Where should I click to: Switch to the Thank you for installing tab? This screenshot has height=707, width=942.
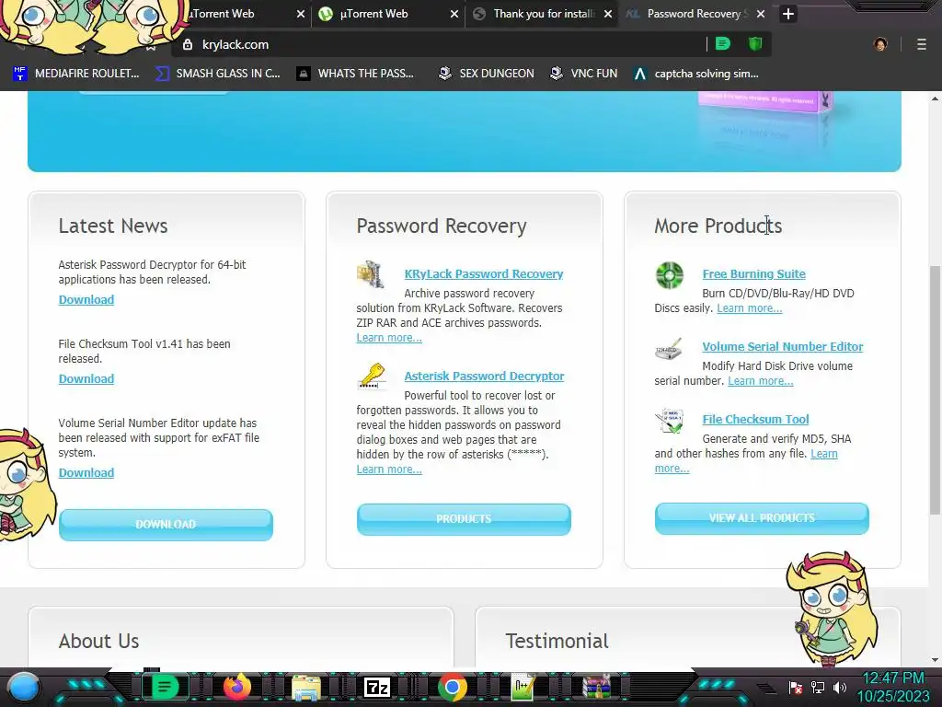[544, 14]
